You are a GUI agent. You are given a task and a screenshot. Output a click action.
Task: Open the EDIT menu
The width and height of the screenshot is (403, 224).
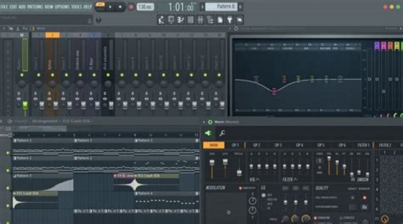13,7
